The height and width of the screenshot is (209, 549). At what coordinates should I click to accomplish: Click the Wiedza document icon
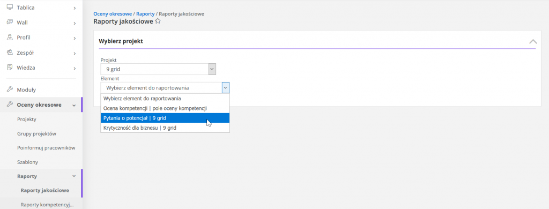click(10, 68)
